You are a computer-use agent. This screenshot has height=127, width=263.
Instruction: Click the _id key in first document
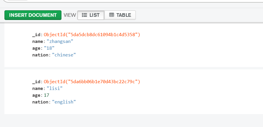tap(37, 35)
